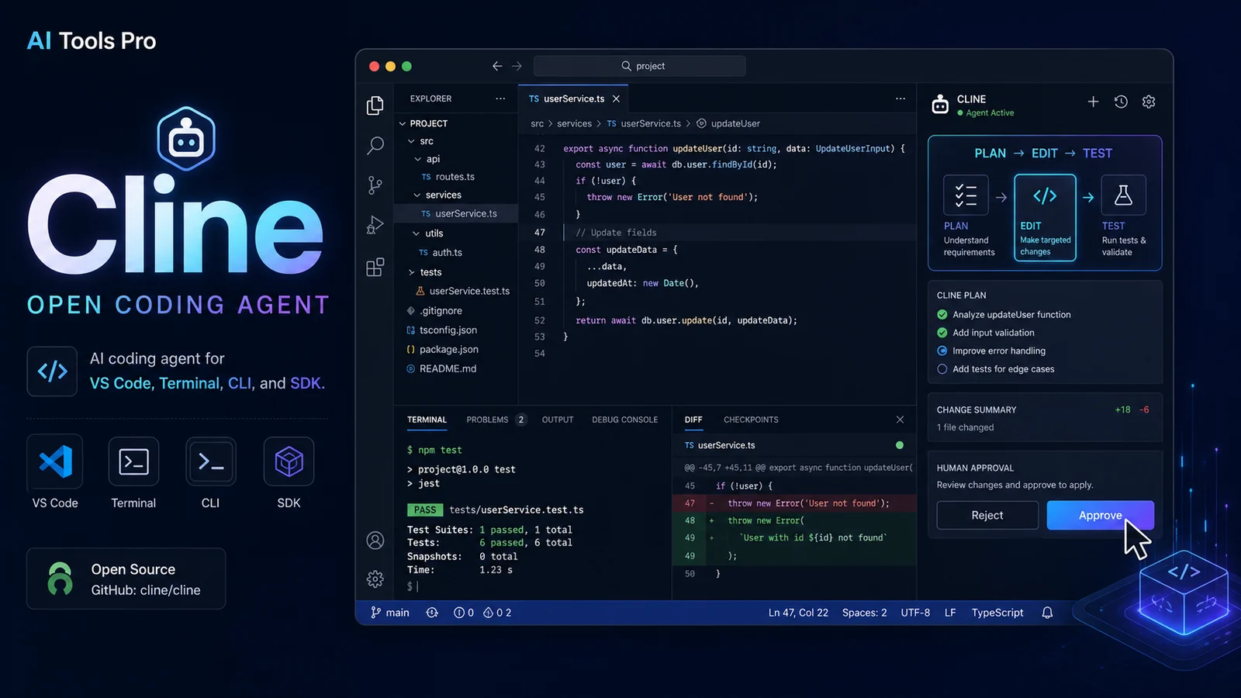Click the notifications bell in status bar
1241x698 pixels.
pyautogui.click(x=1047, y=613)
